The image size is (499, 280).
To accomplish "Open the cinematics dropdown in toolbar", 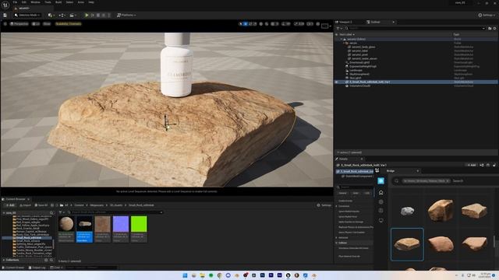I will tap(73, 15).
